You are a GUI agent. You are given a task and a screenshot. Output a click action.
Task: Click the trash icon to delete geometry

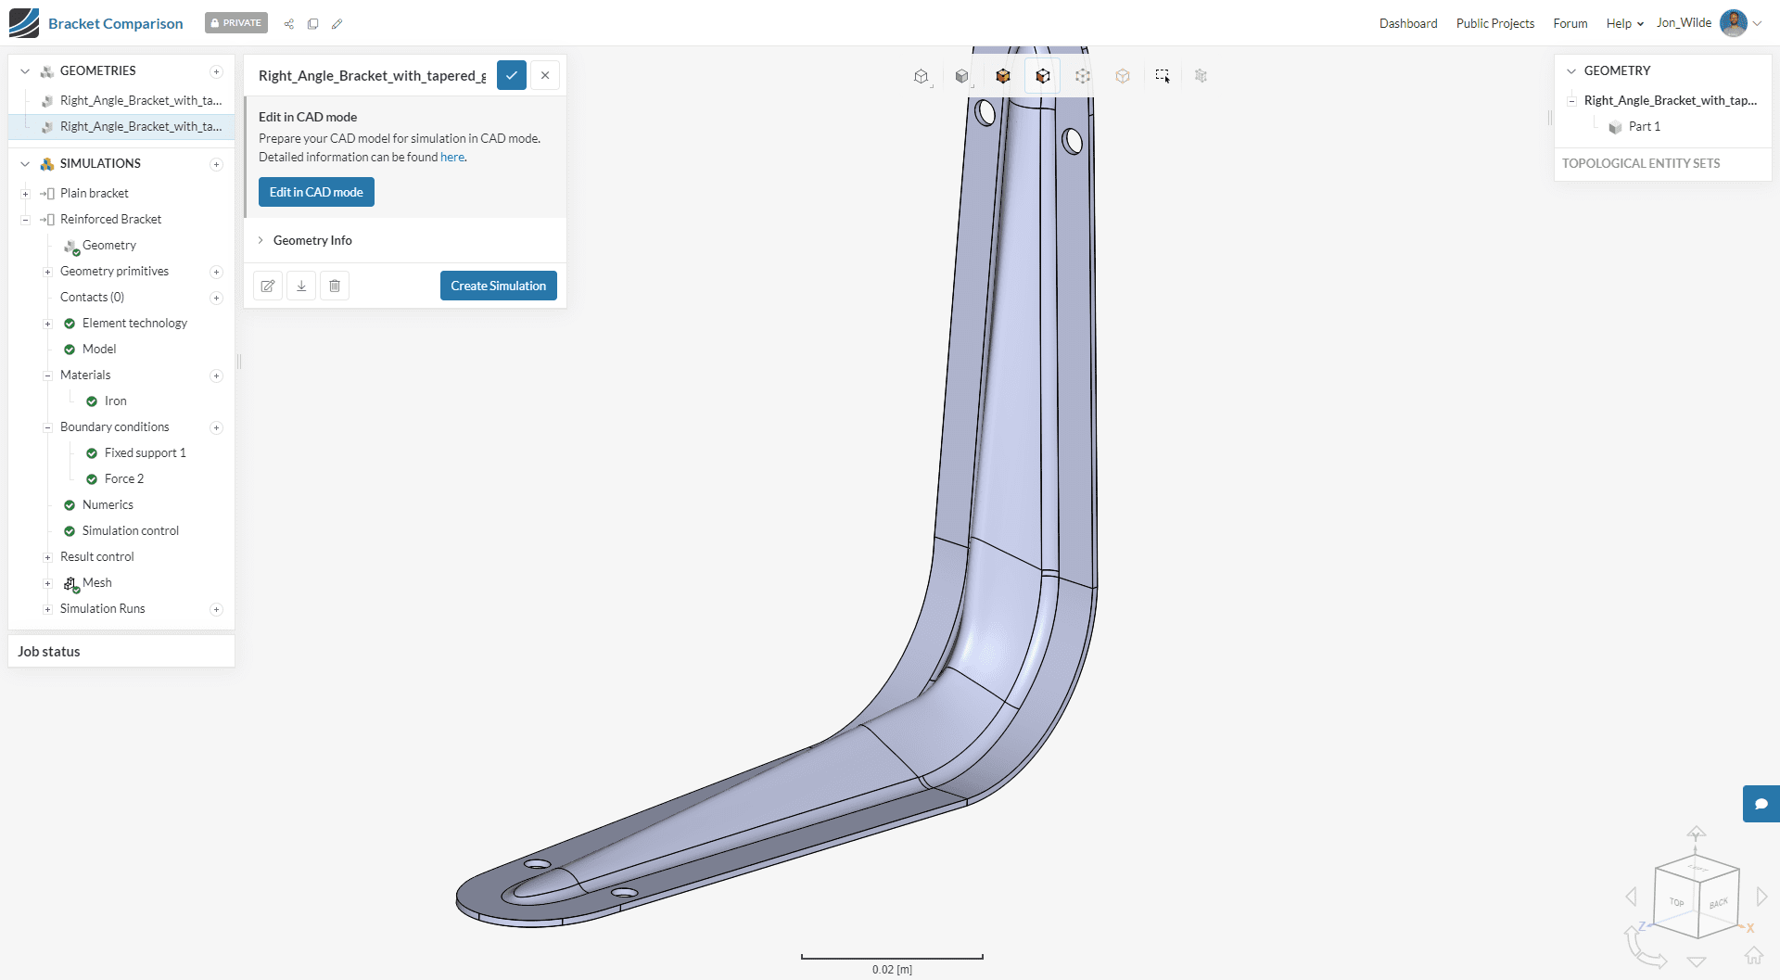(x=335, y=286)
